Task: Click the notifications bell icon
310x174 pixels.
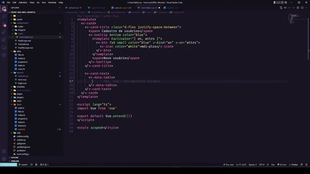Action: point(307,164)
